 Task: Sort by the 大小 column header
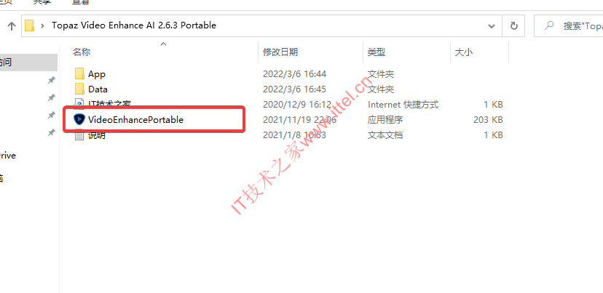click(464, 52)
